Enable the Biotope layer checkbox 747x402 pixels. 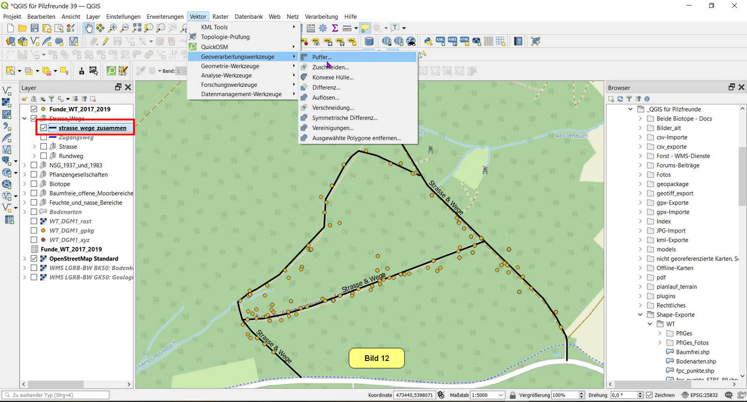[34, 184]
